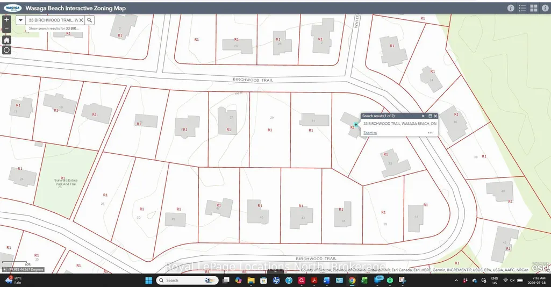This screenshot has height=287, width=551.
Task: Open the About info icon beside Legend
Action: 511,8
